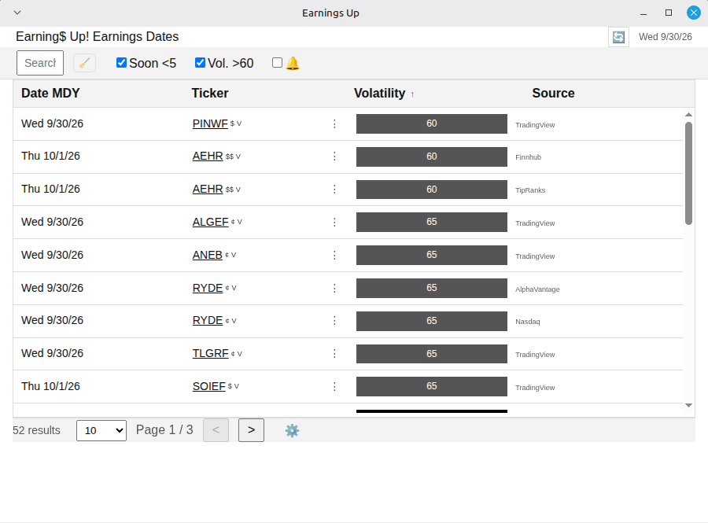Go to the next page with > button

[251, 430]
